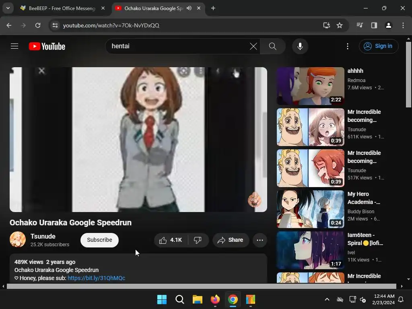
Task: Mute the tab via audio speaker icon
Action: (x=189, y=8)
